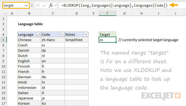The width and height of the screenshot is (186, 106).
Task: Select column I header
Action: [158, 13]
